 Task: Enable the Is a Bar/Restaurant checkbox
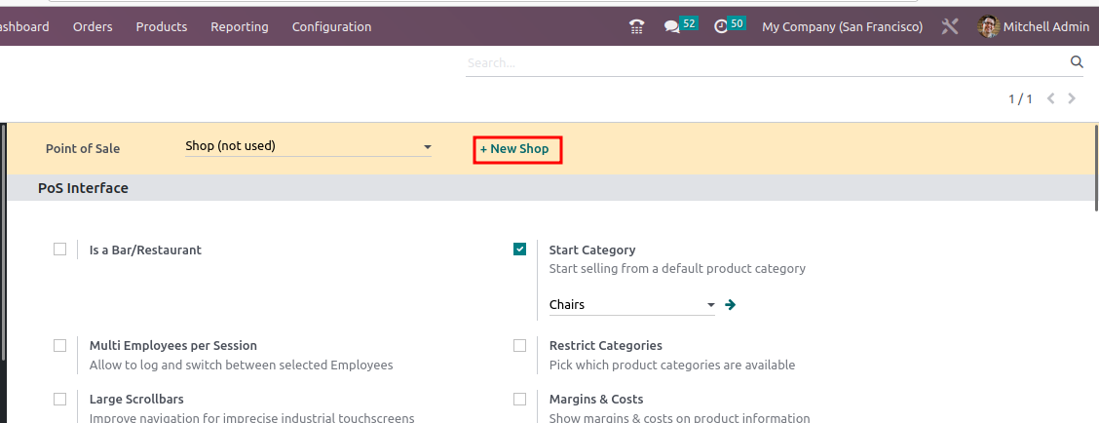pyautogui.click(x=60, y=250)
